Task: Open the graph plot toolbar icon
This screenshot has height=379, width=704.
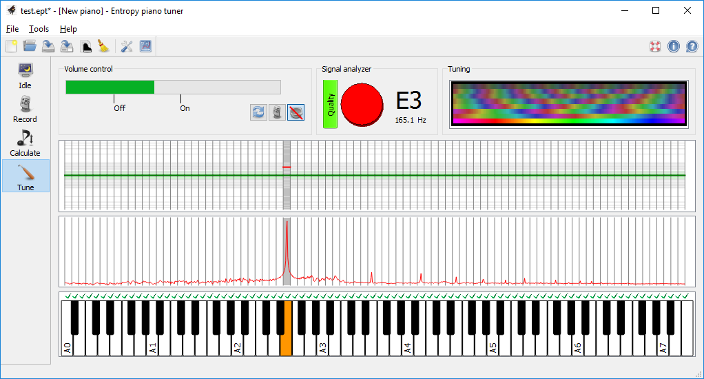Action: (145, 46)
